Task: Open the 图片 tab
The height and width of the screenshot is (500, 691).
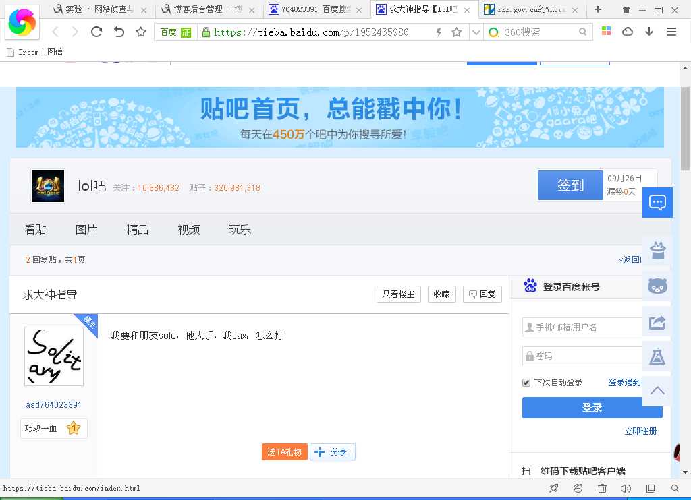Action: point(86,229)
